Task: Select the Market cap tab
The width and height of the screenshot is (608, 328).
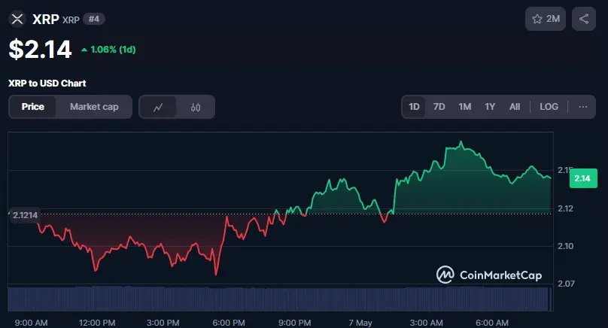Action: point(94,107)
